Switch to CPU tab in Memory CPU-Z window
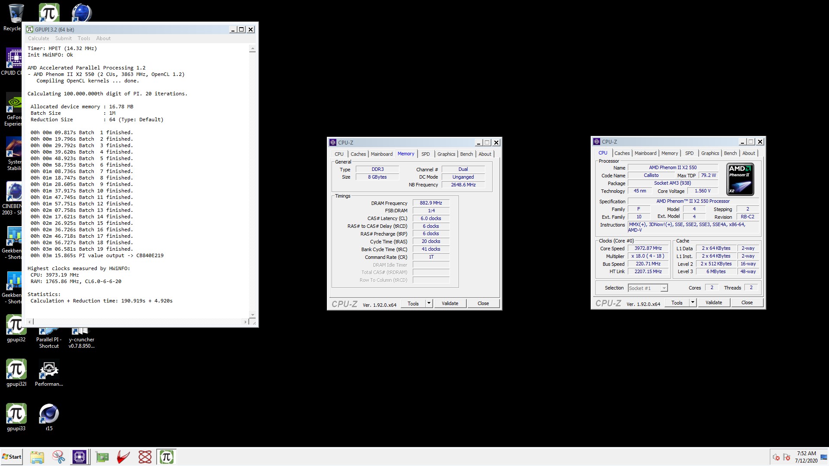 pos(339,154)
